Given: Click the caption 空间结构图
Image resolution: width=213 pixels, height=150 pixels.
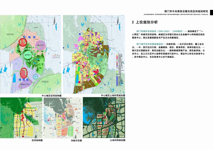Looking at the screenshot, I should 37,140.
